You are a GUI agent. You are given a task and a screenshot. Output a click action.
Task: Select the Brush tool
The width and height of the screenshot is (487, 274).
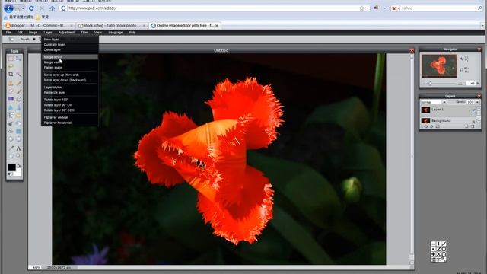click(18, 91)
